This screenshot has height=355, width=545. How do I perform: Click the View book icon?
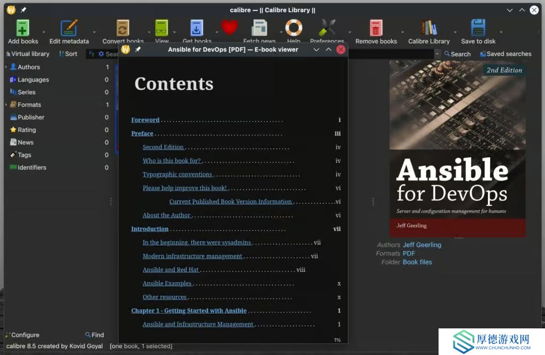[162, 28]
